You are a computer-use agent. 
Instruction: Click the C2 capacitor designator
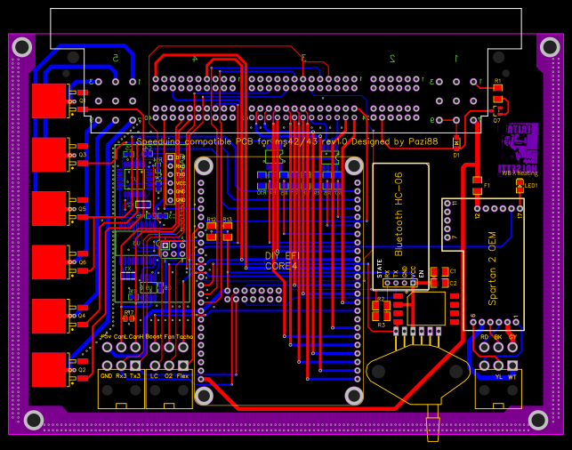pyautogui.click(x=453, y=283)
